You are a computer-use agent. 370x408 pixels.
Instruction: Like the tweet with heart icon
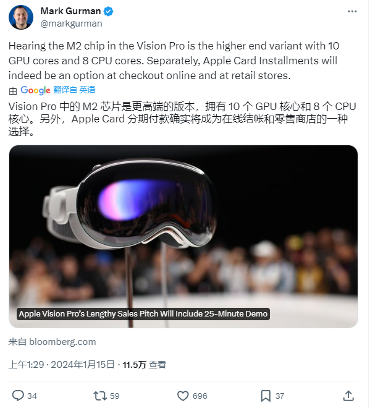point(183,396)
